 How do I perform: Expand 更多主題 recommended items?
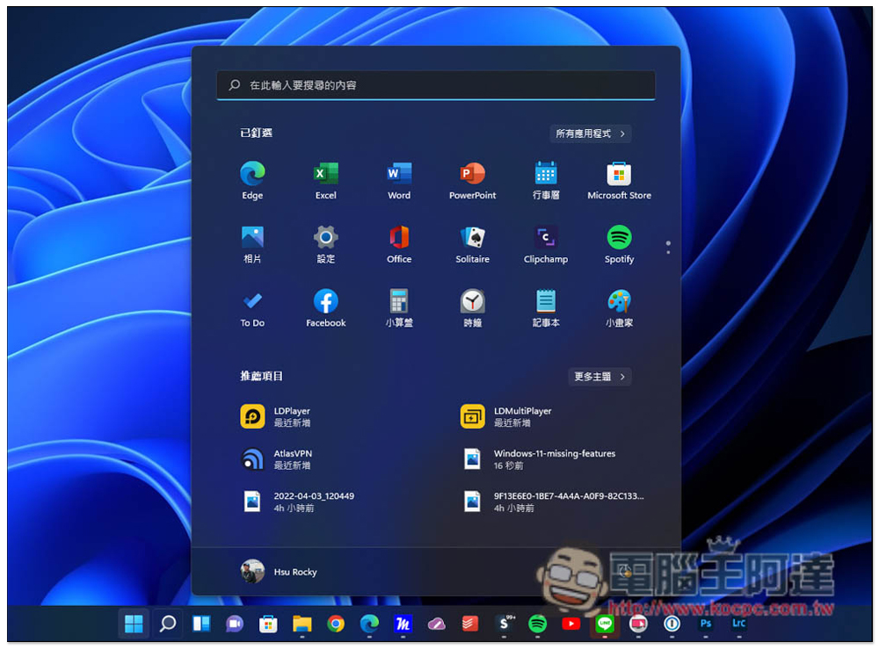pyautogui.click(x=599, y=376)
